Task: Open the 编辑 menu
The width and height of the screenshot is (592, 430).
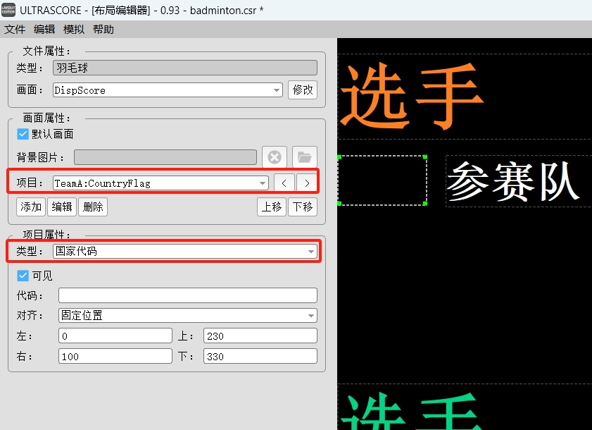Action: pyautogui.click(x=44, y=30)
